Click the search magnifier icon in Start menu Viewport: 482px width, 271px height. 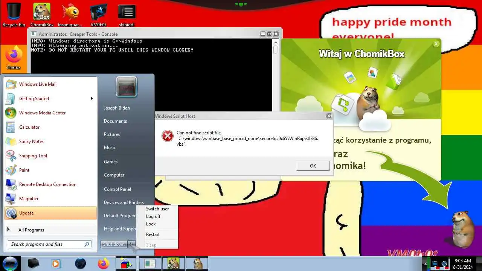tap(87, 244)
